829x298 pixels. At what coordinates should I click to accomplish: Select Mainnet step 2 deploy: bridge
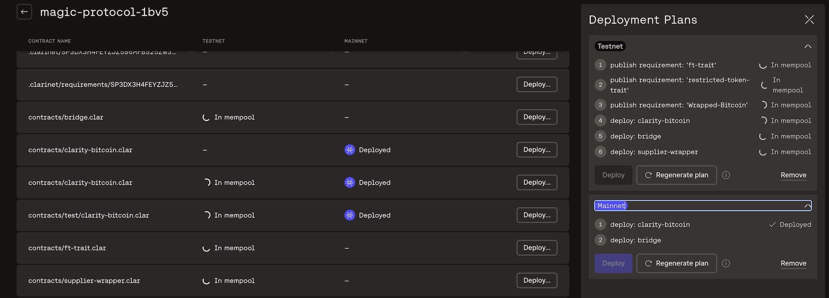[x=635, y=240]
